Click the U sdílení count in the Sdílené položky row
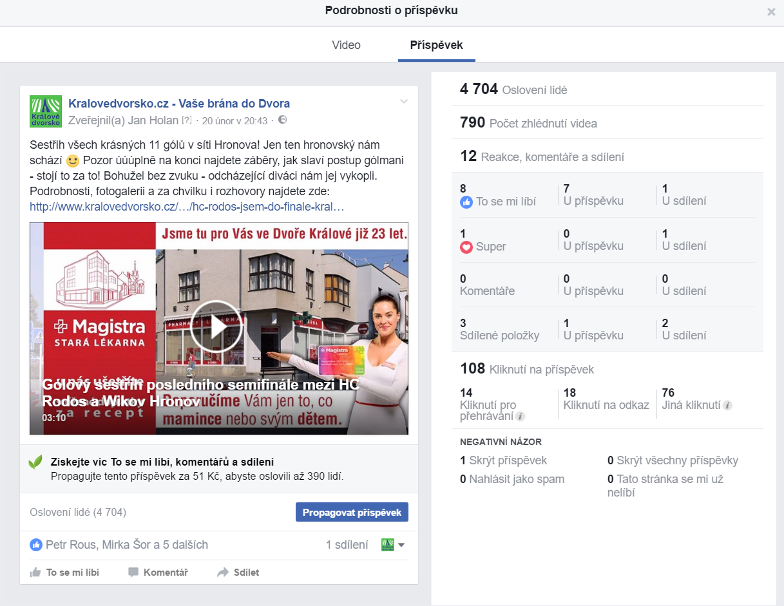The width and height of the screenshot is (784, 606). pyautogui.click(x=684, y=329)
